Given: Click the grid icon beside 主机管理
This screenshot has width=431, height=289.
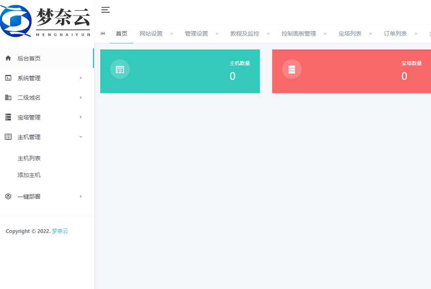Looking at the screenshot, I should 8,137.
